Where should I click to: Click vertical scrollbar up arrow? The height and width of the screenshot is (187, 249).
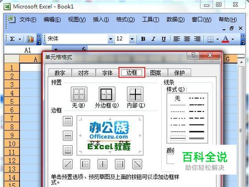tap(242, 62)
